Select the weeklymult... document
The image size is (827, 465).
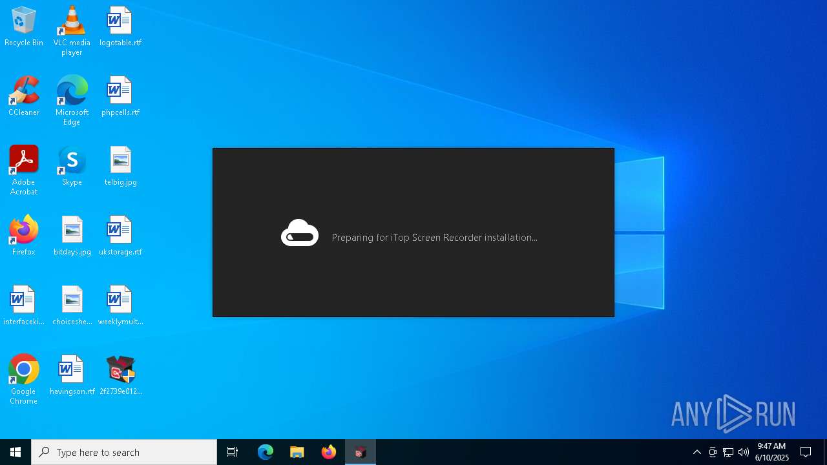(x=120, y=306)
